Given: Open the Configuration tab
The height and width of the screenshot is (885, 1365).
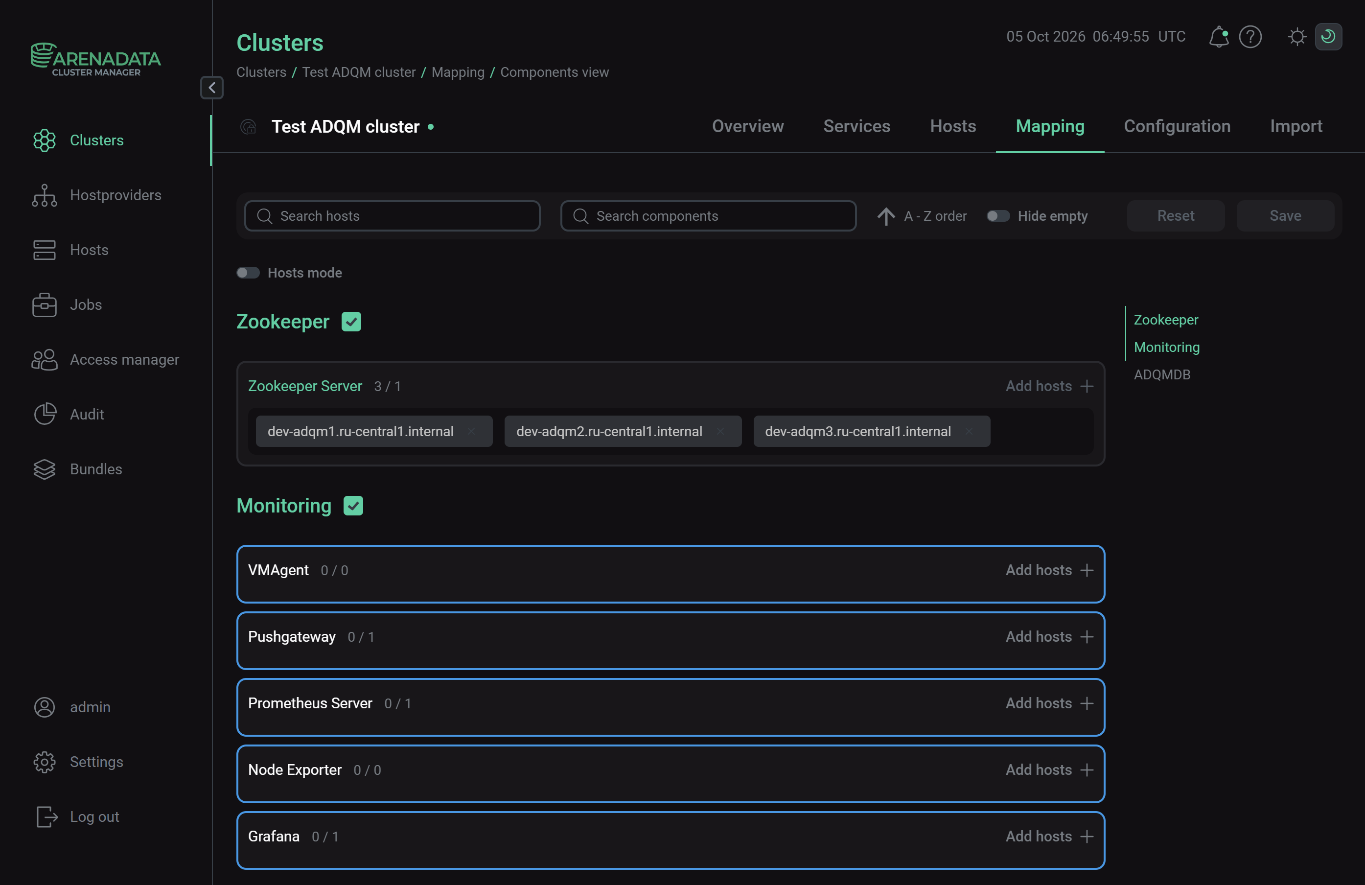Looking at the screenshot, I should tap(1177, 126).
